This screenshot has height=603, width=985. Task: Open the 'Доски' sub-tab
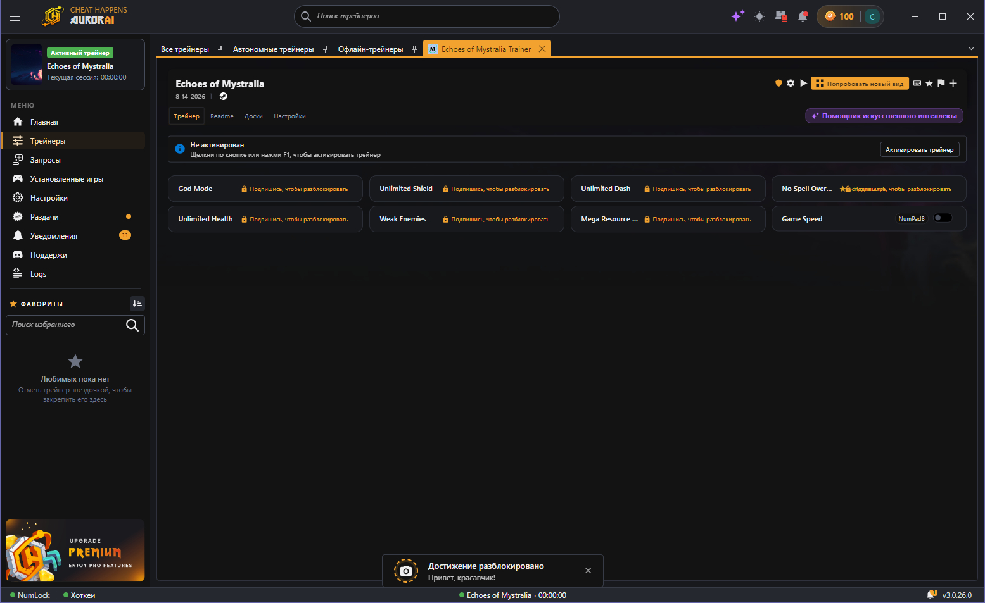[x=253, y=116]
